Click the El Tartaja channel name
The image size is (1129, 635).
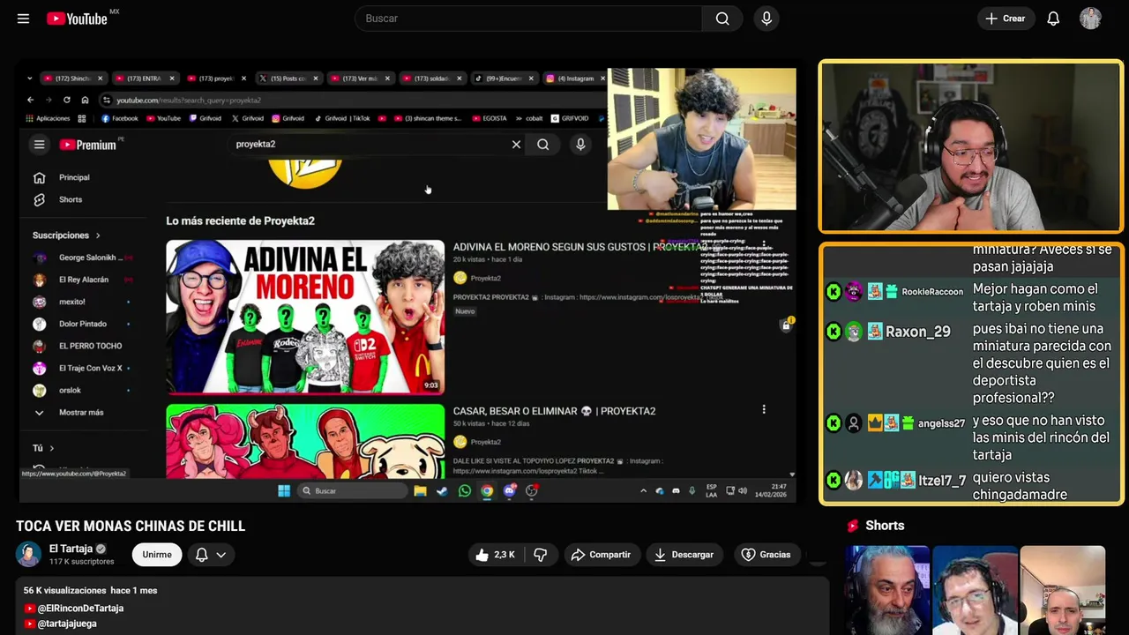[71, 549]
